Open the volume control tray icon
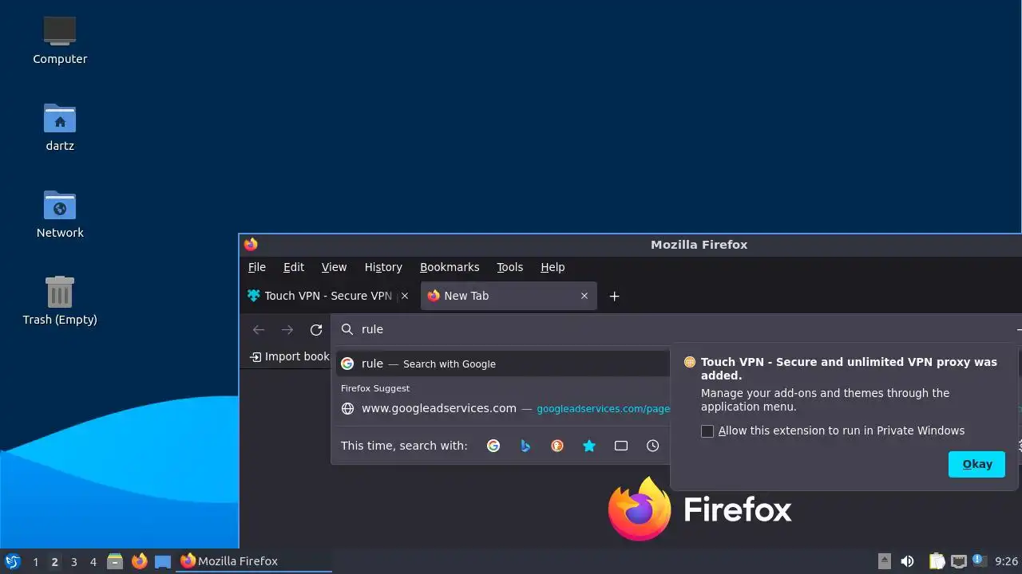Screen dimensions: 1022x574 pos(907,561)
